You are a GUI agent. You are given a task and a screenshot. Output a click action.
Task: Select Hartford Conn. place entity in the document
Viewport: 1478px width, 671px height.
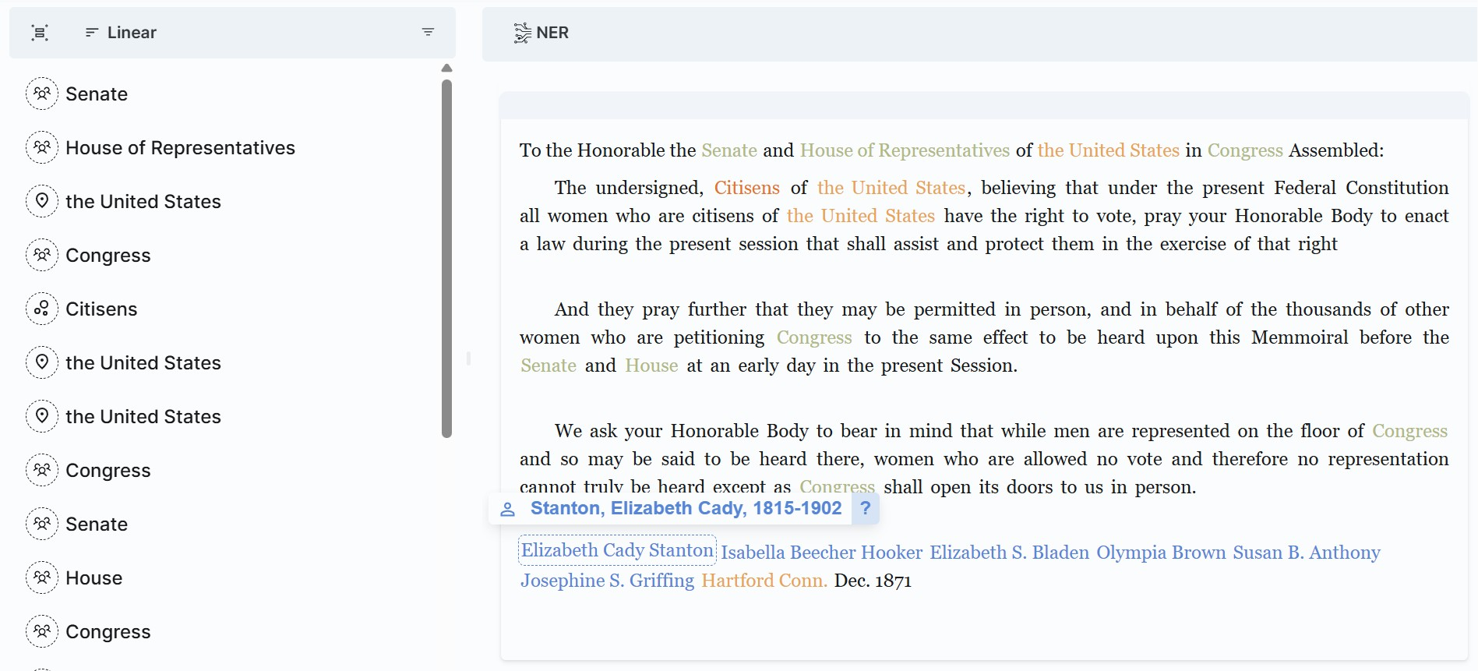pos(764,581)
